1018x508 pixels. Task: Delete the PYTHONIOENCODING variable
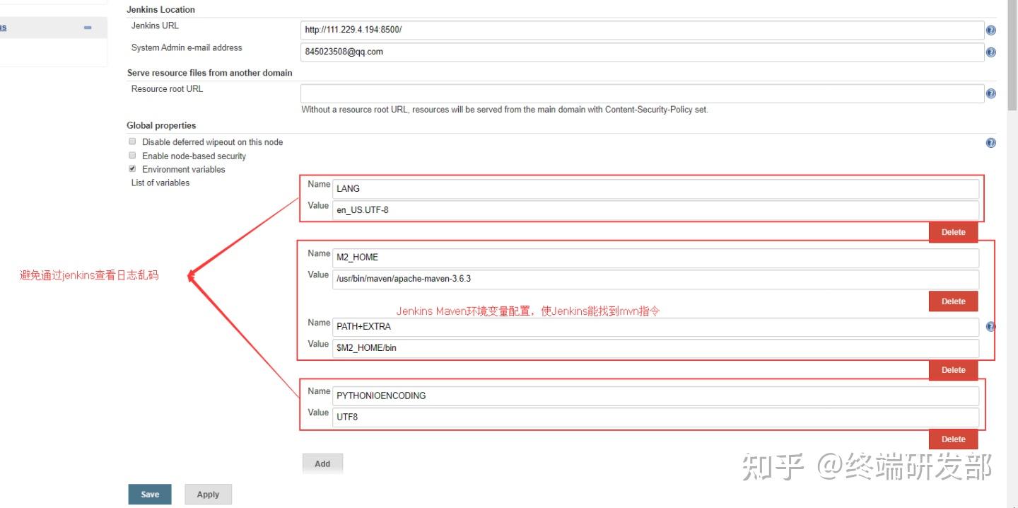[x=953, y=439]
